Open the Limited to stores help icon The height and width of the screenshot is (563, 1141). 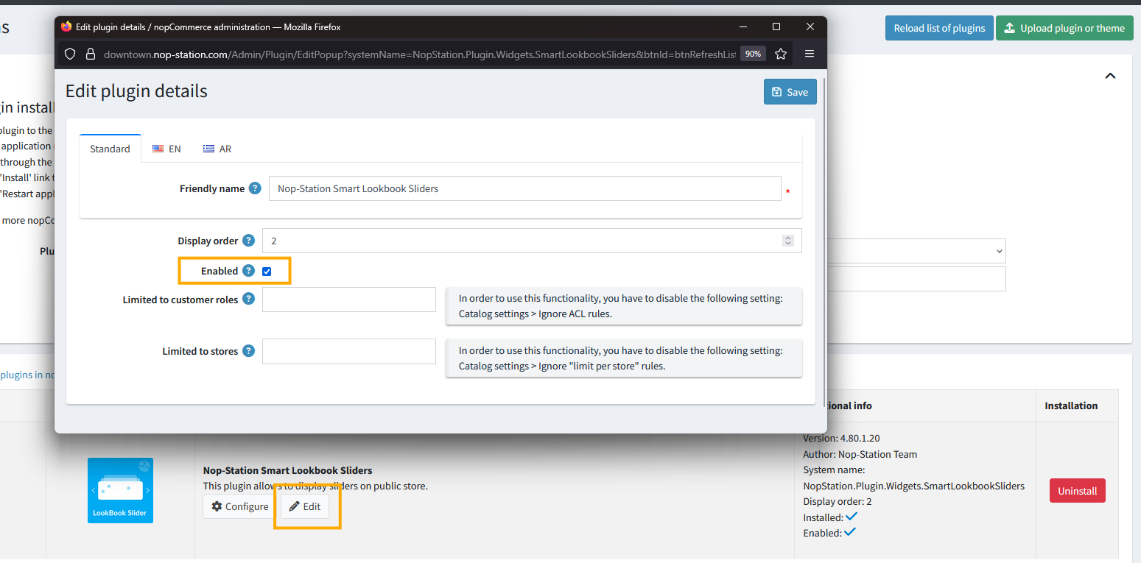pos(249,351)
